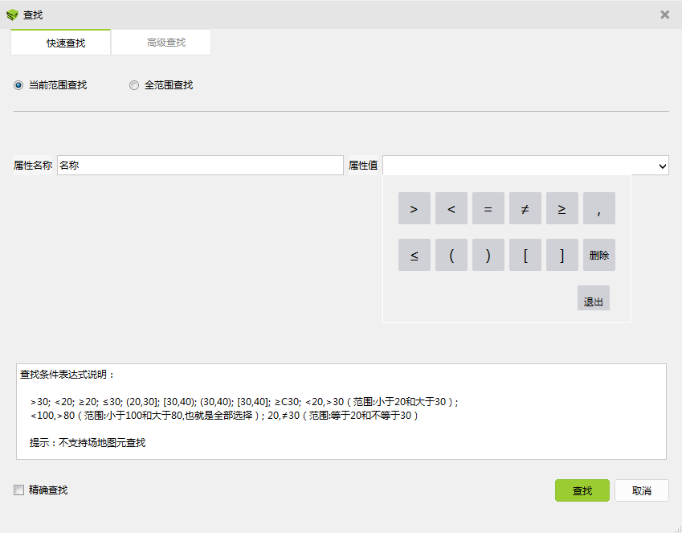Image resolution: width=682 pixels, height=533 pixels.
Task: Switch to the 高级查找 tab
Action: click(x=161, y=43)
